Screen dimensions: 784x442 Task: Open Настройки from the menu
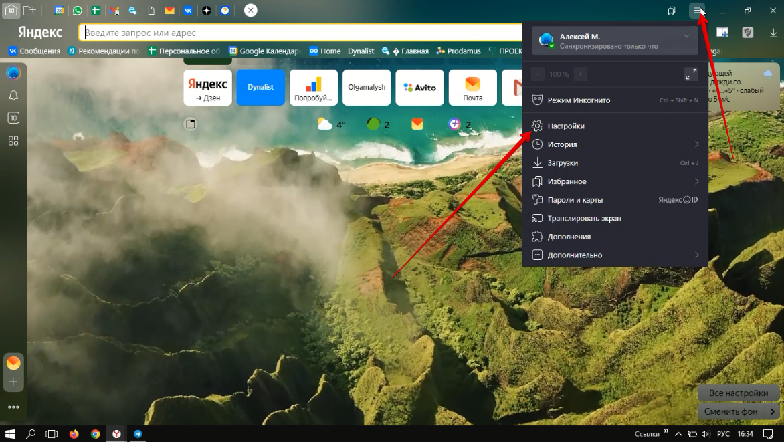pyautogui.click(x=615, y=126)
